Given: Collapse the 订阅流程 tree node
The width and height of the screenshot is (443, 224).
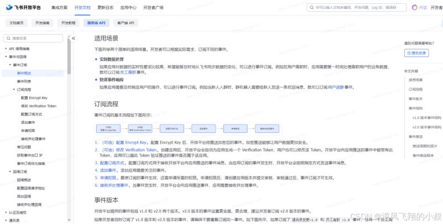Looking at the screenshot, I should (x=14, y=90).
